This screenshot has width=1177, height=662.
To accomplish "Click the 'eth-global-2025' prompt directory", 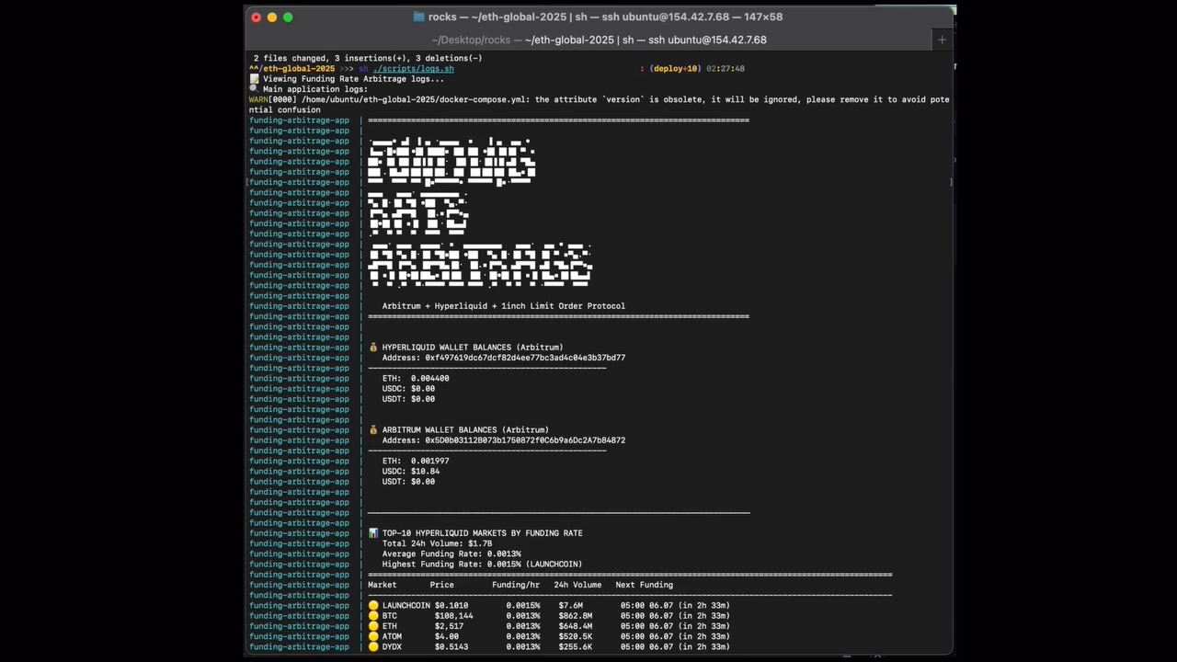I will click(299, 69).
